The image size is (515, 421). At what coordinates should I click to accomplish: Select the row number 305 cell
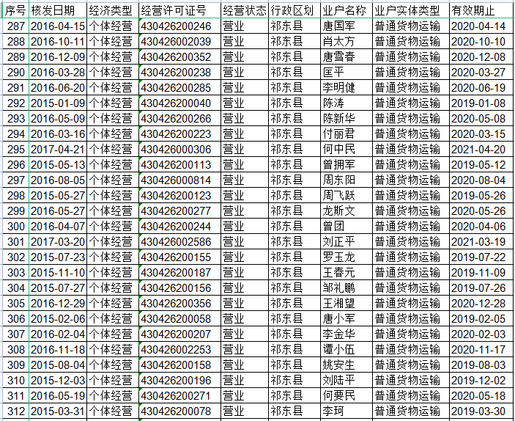pos(15,303)
